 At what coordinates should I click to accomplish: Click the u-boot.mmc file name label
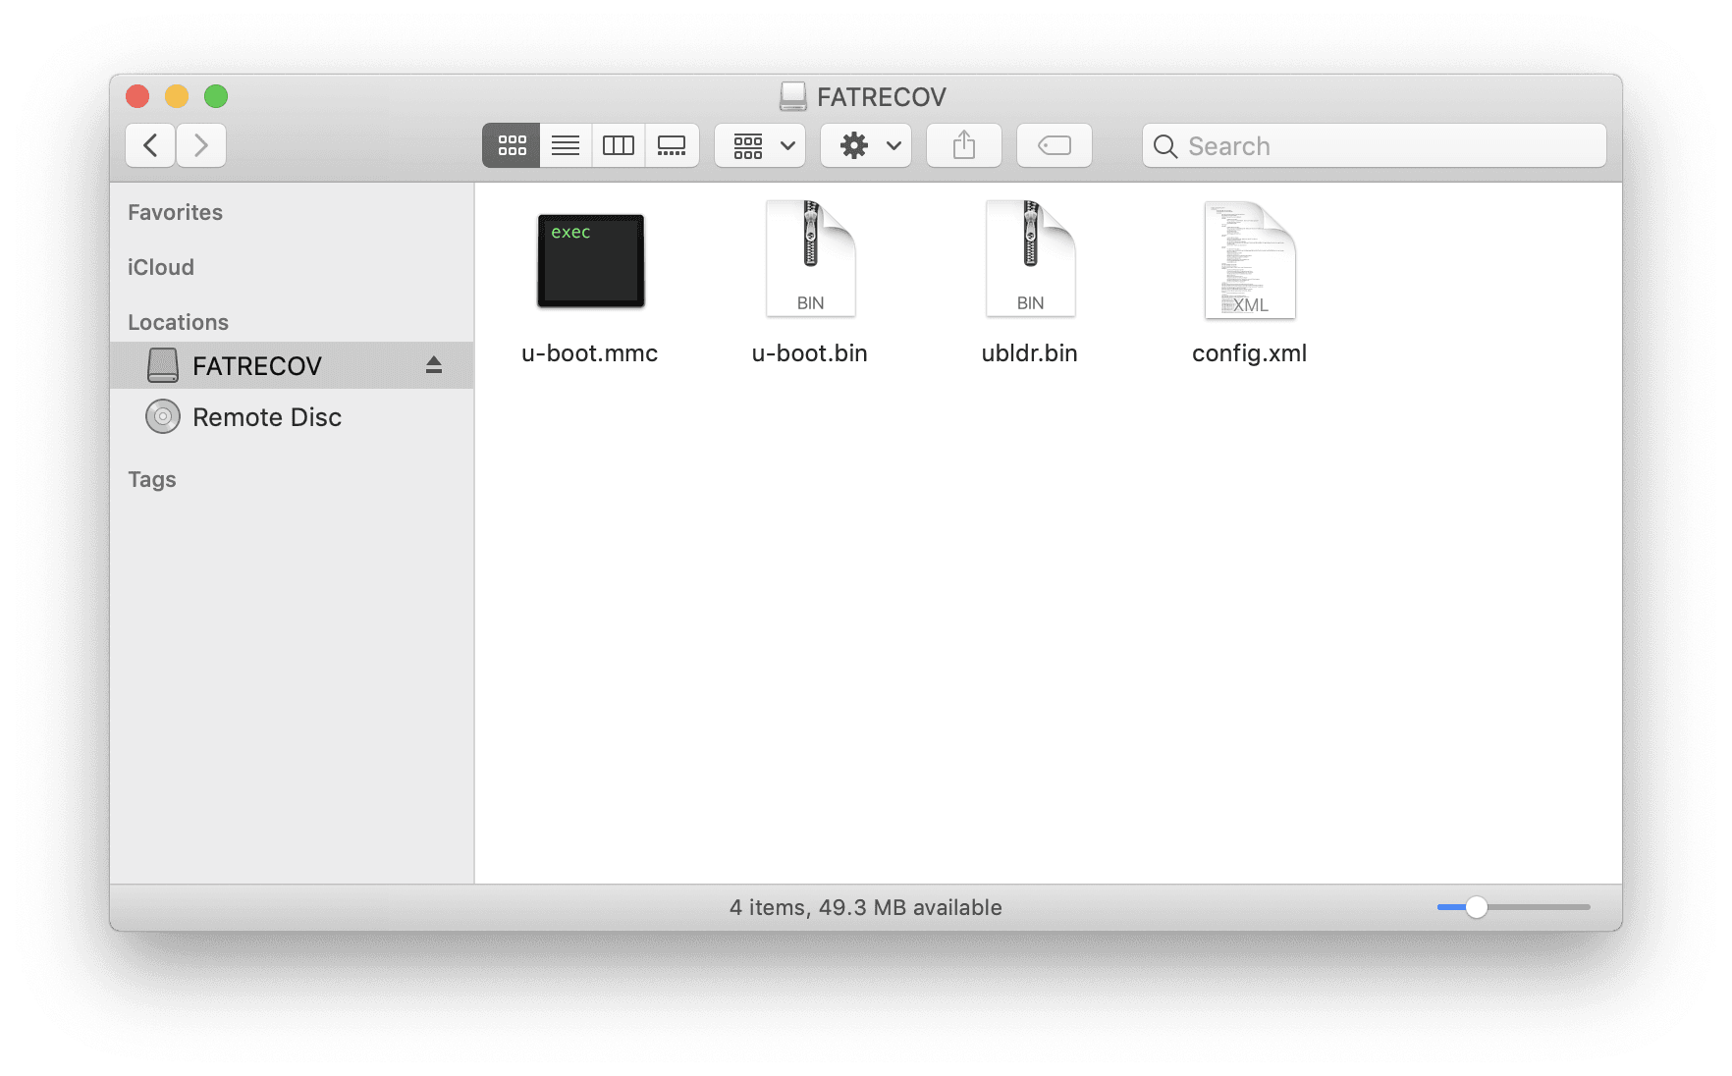pyautogui.click(x=590, y=353)
